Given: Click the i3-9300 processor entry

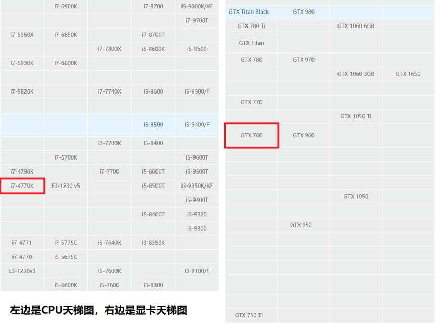Looking at the screenshot, I should click(197, 229).
